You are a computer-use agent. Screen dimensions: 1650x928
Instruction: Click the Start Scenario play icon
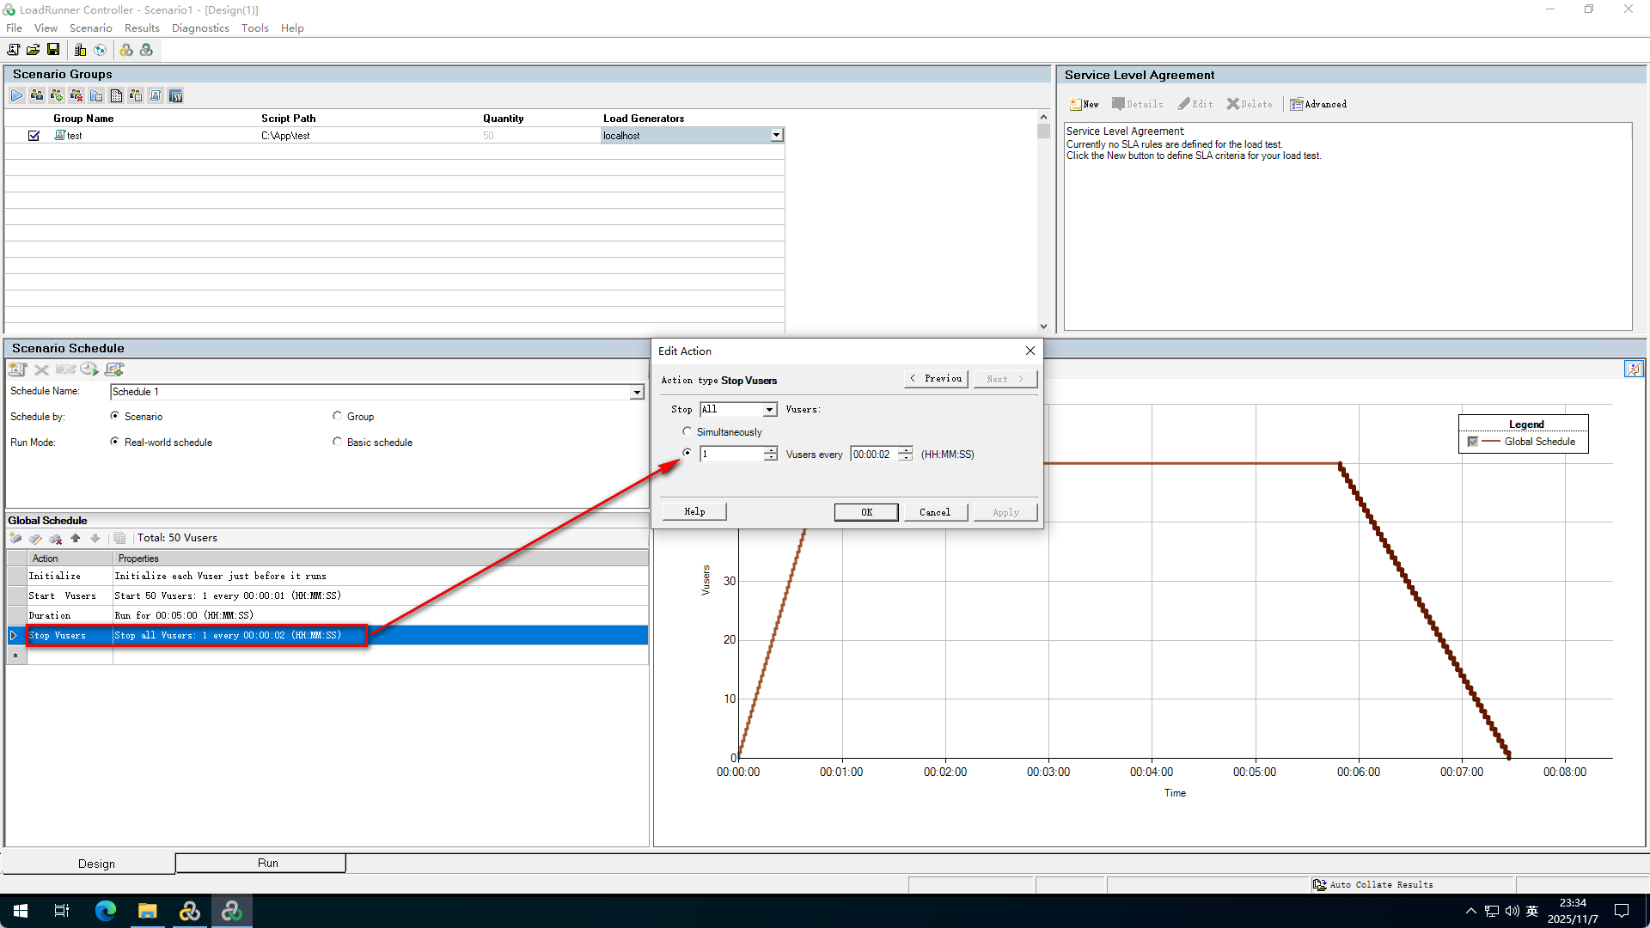[x=17, y=95]
